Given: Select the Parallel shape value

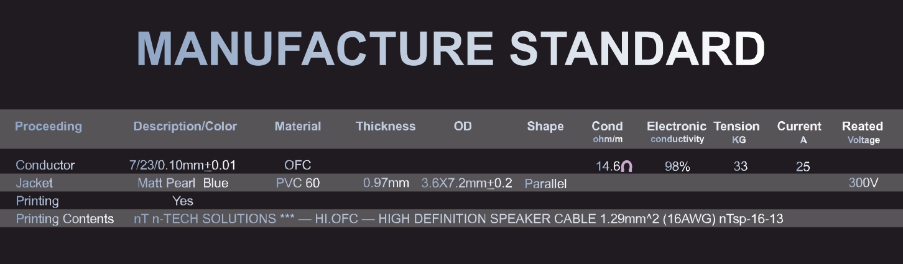Looking at the screenshot, I should [545, 184].
